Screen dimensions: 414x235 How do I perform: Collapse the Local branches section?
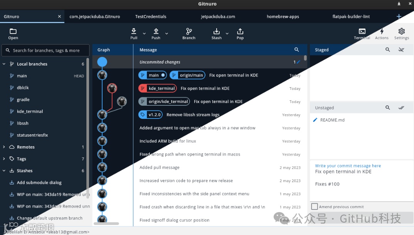tap(4, 64)
